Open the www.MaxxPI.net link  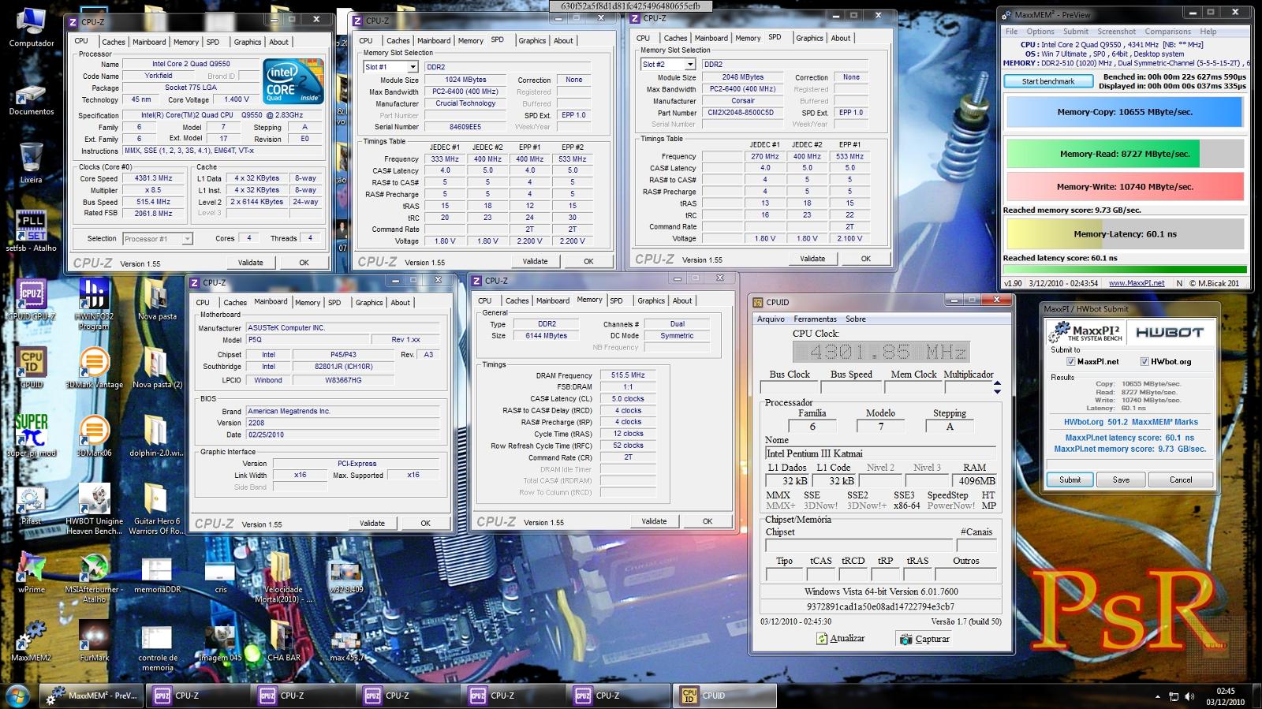coord(1137,283)
